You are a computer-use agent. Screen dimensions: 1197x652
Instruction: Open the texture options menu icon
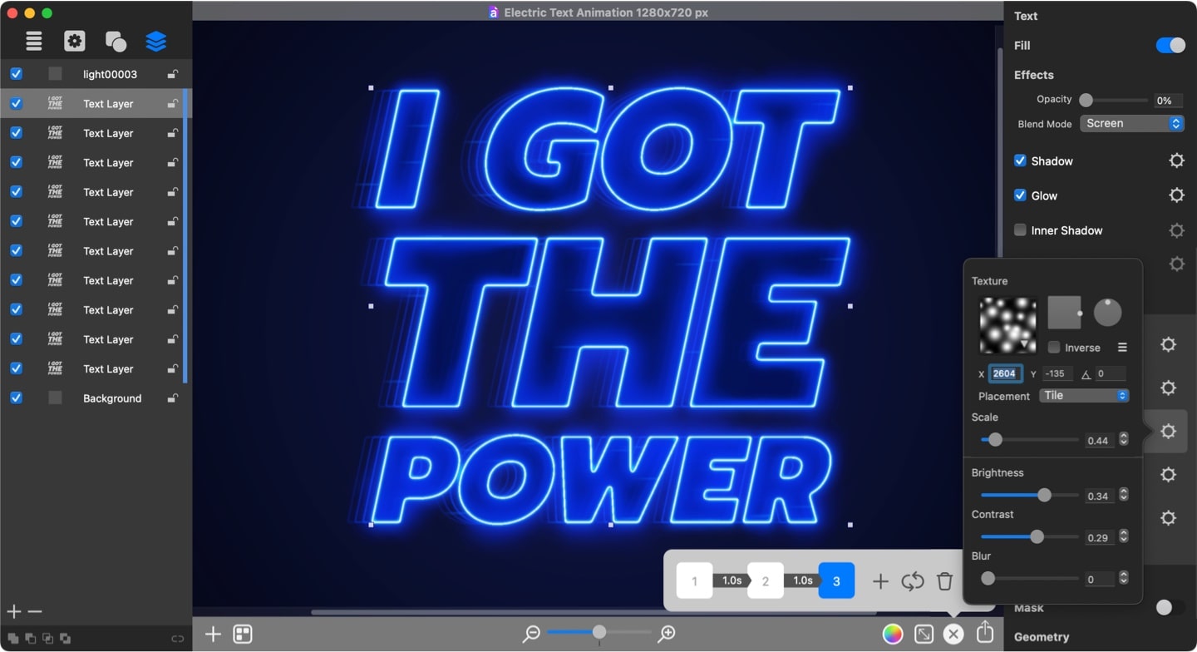tap(1122, 347)
